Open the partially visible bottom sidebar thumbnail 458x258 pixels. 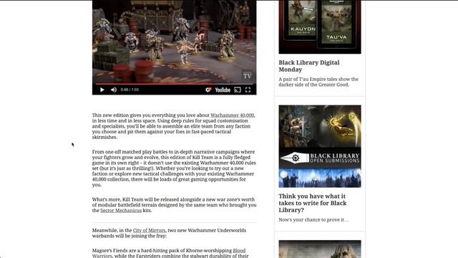[320, 249]
